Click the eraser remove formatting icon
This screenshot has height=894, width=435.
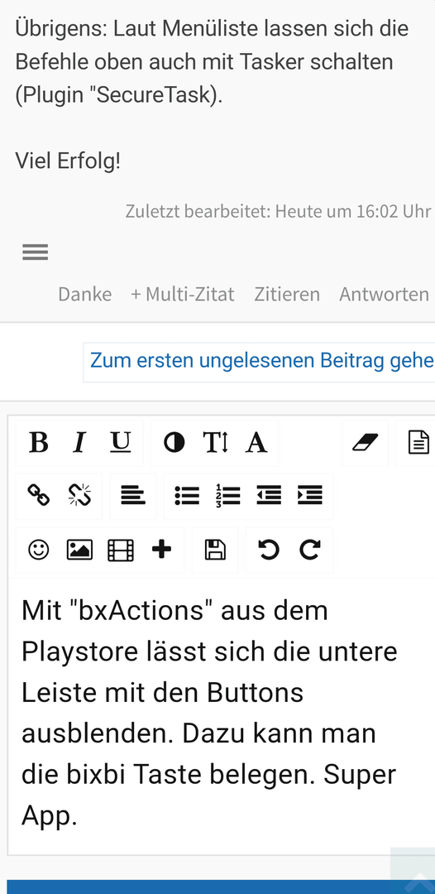tap(365, 442)
